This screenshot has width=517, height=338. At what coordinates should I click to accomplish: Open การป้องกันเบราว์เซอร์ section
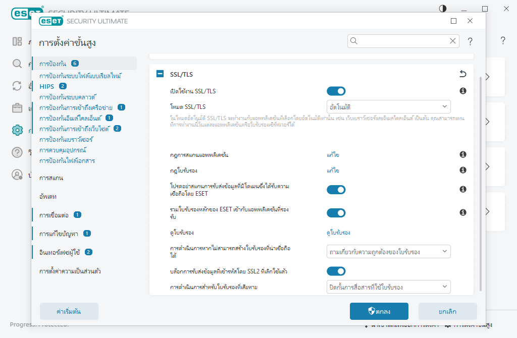[x=66, y=139]
